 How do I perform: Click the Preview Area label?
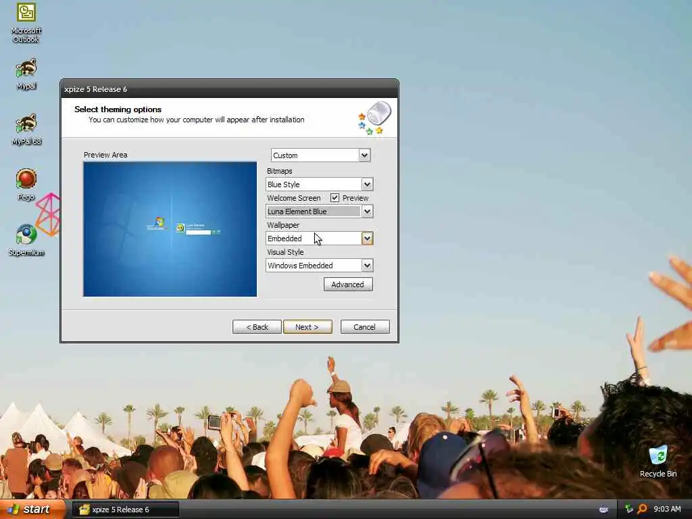point(105,155)
